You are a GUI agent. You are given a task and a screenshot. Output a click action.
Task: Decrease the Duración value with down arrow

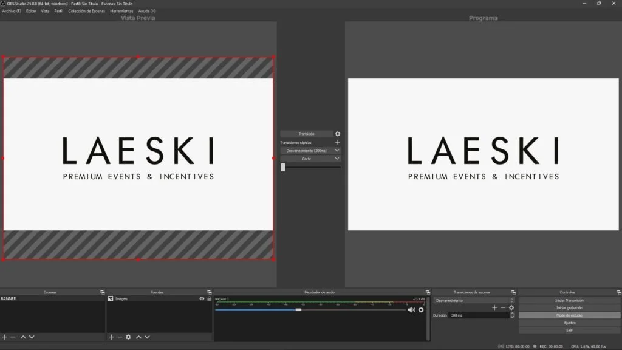[512, 317]
